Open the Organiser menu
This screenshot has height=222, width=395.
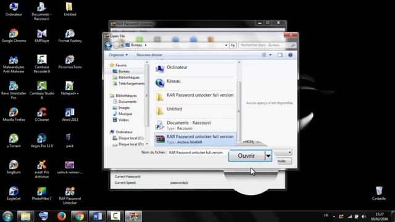tap(118, 55)
